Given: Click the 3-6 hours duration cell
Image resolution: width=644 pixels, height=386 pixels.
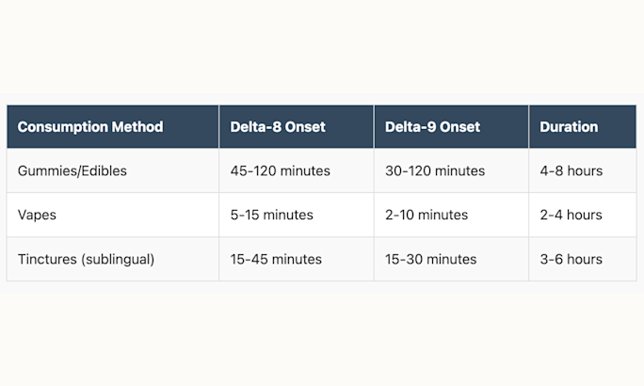Looking at the screenshot, I should [572, 259].
